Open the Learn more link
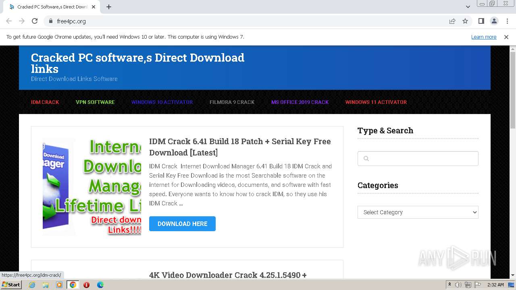This screenshot has height=290, width=516. (x=484, y=37)
